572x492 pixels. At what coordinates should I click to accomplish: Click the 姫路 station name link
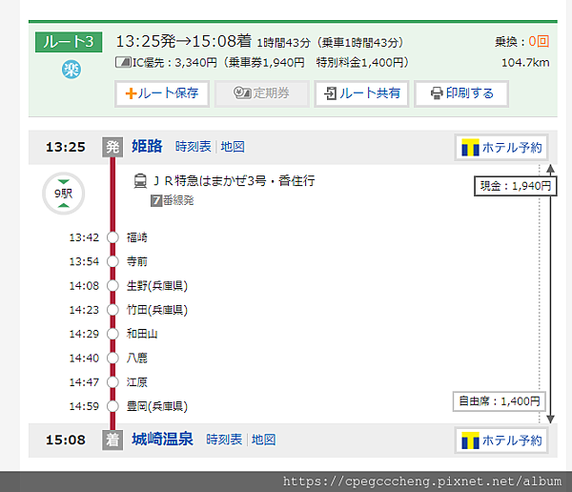(147, 146)
